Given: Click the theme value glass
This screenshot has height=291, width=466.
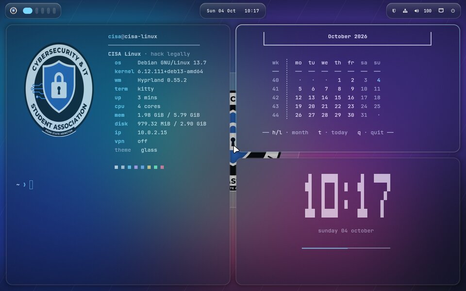Looking at the screenshot, I should pyautogui.click(x=149, y=150).
